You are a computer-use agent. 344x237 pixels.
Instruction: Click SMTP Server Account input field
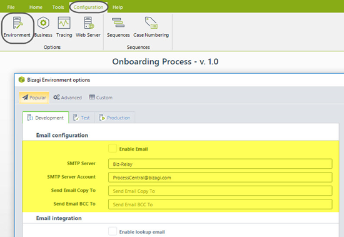[x=220, y=178]
